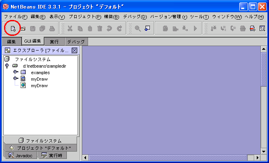The image size is (269, 163).
Task: Click the Start debugger bug icon
Action: click(x=185, y=29)
